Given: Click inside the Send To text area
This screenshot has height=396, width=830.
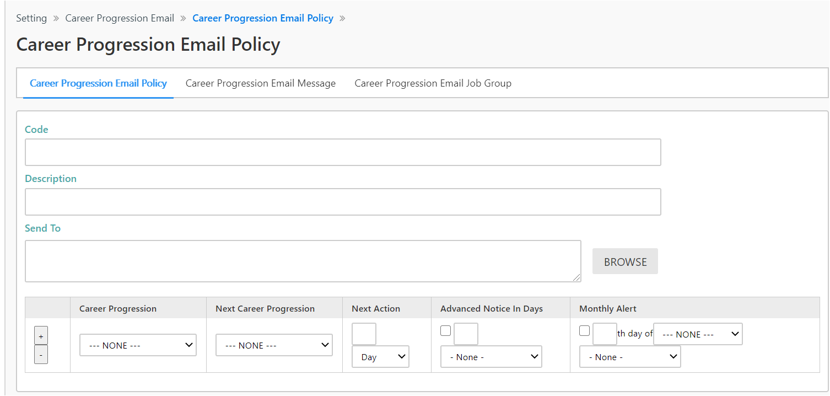Looking at the screenshot, I should coord(303,261).
